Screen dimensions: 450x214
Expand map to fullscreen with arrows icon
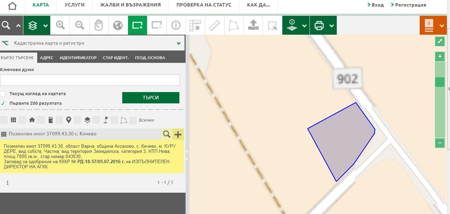tap(440, 42)
